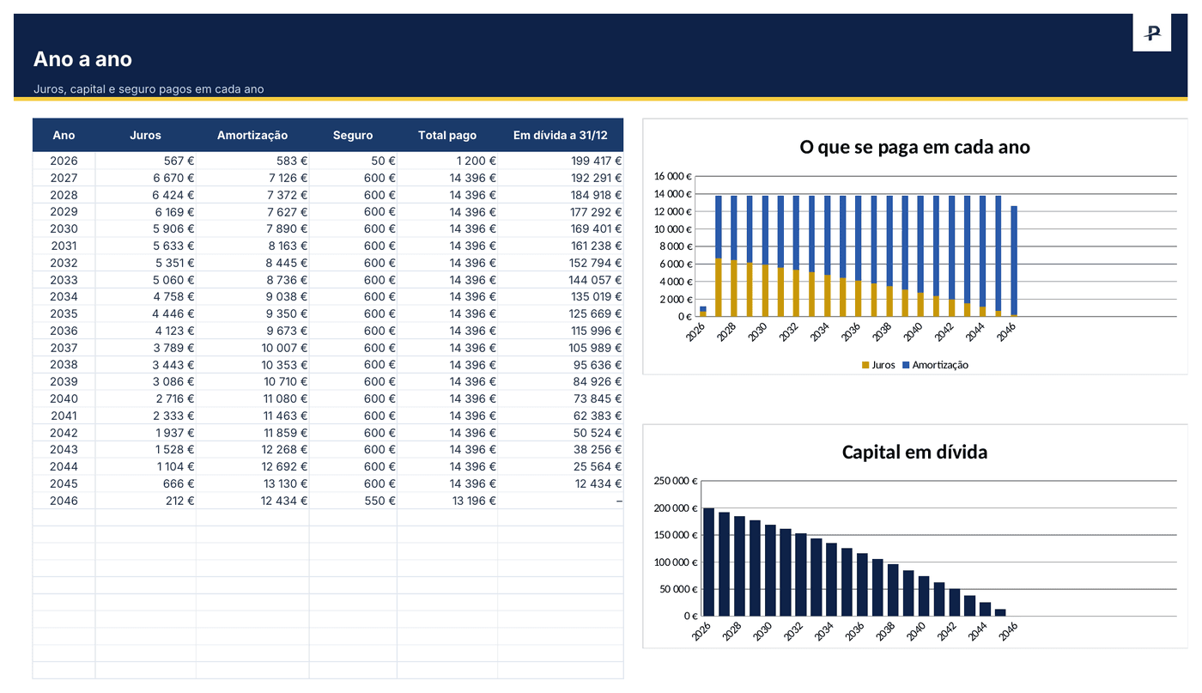Select the '250 000 €' axis label
The image size is (1202, 693).
675,481
